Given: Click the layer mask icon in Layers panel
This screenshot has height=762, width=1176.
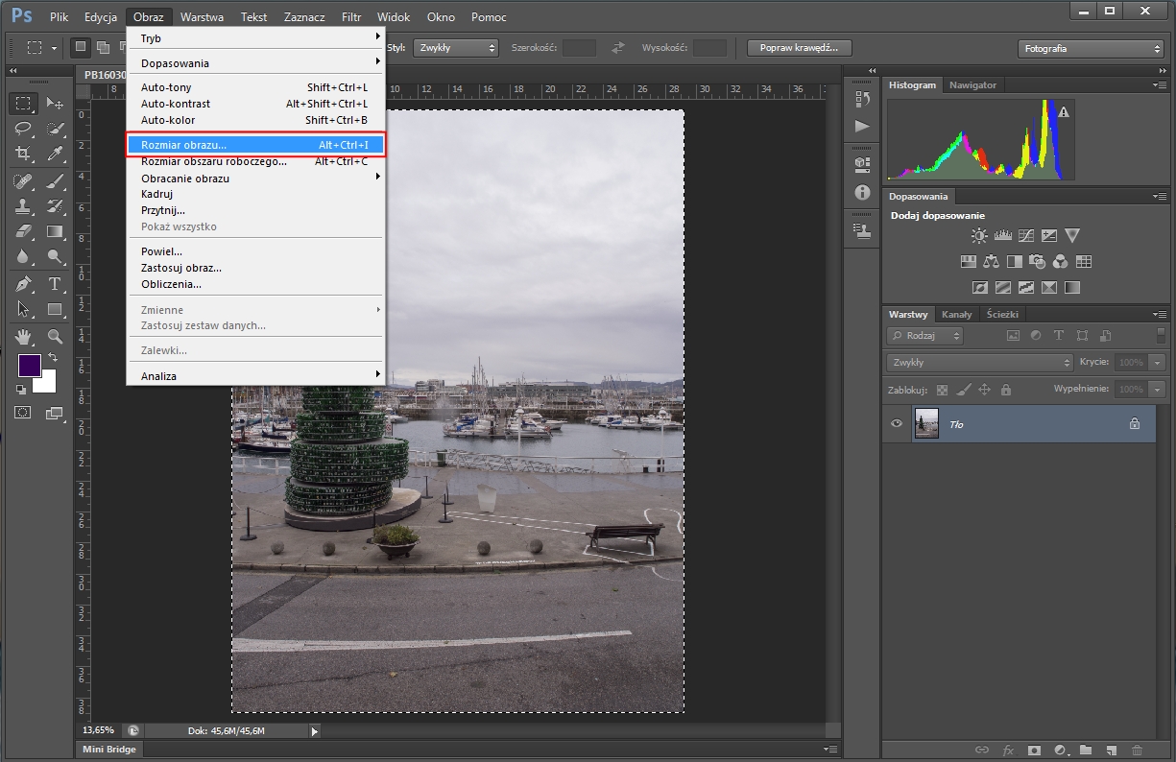Looking at the screenshot, I should click(x=1035, y=750).
